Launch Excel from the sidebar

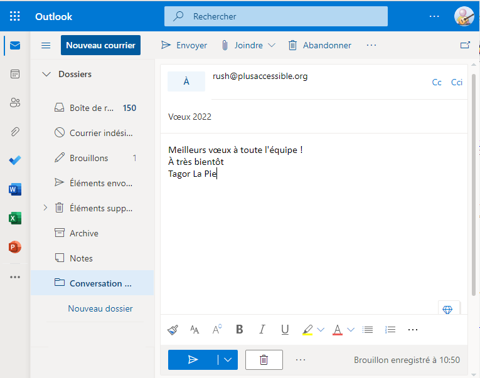pos(15,218)
